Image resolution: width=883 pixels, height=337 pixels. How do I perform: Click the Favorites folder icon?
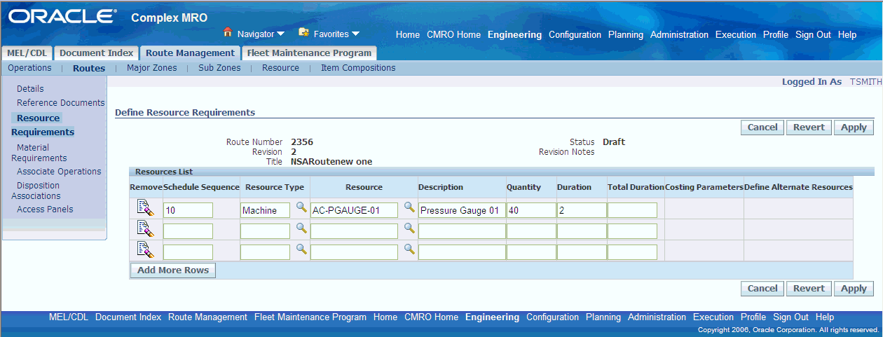[303, 32]
